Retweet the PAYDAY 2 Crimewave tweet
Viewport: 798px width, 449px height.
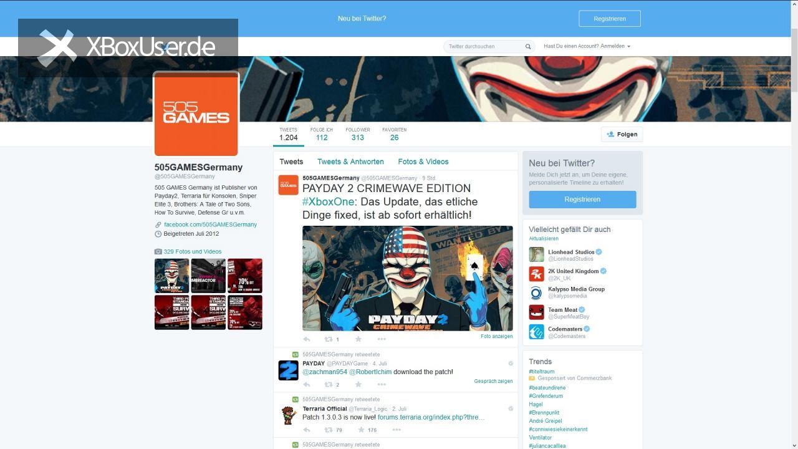click(329, 339)
